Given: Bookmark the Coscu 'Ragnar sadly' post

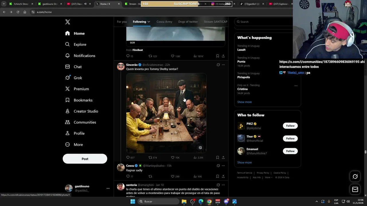Looking at the screenshot, I should (x=217, y=176).
